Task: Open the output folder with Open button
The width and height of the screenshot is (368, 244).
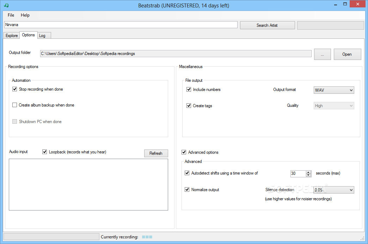Action: click(x=347, y=54)
